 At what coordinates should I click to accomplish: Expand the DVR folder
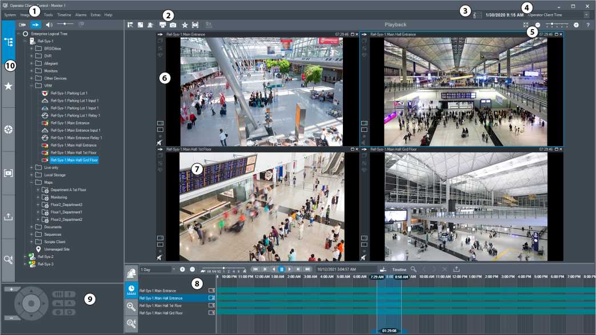31,56
